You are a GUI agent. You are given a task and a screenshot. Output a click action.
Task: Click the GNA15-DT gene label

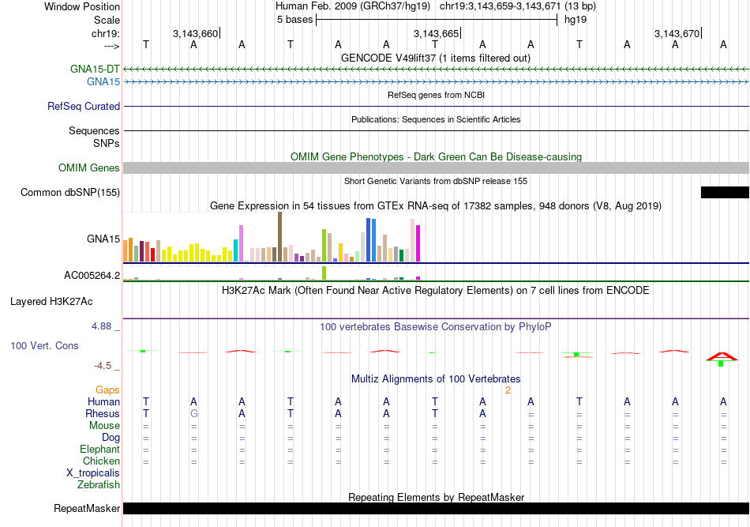95,69
